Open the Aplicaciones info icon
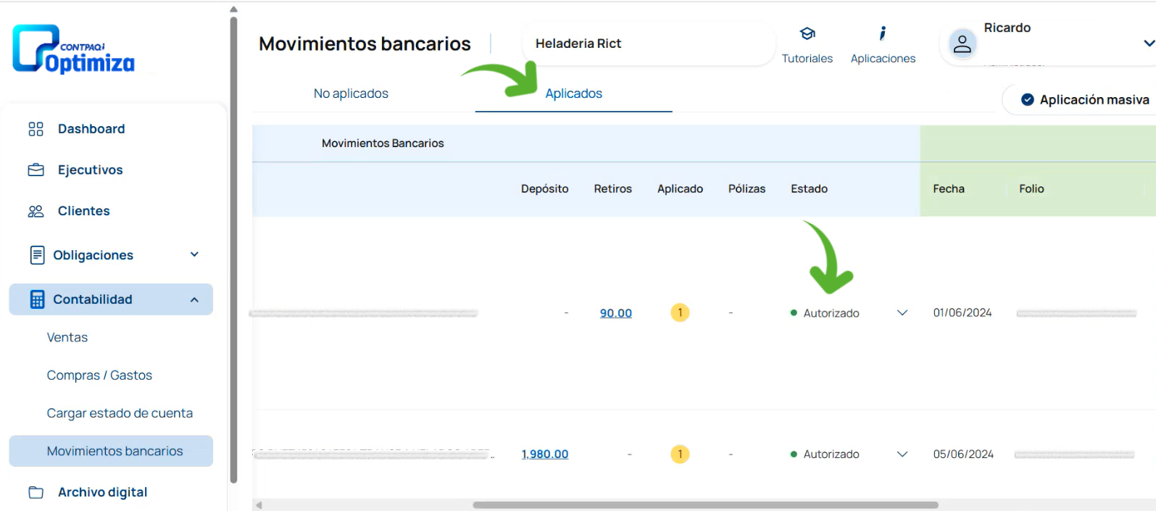1156x511 pixels. (x=882, y=34)
